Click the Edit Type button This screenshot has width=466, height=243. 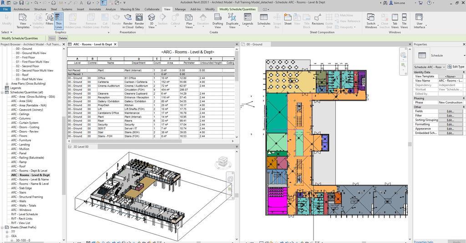click(456, 67)
